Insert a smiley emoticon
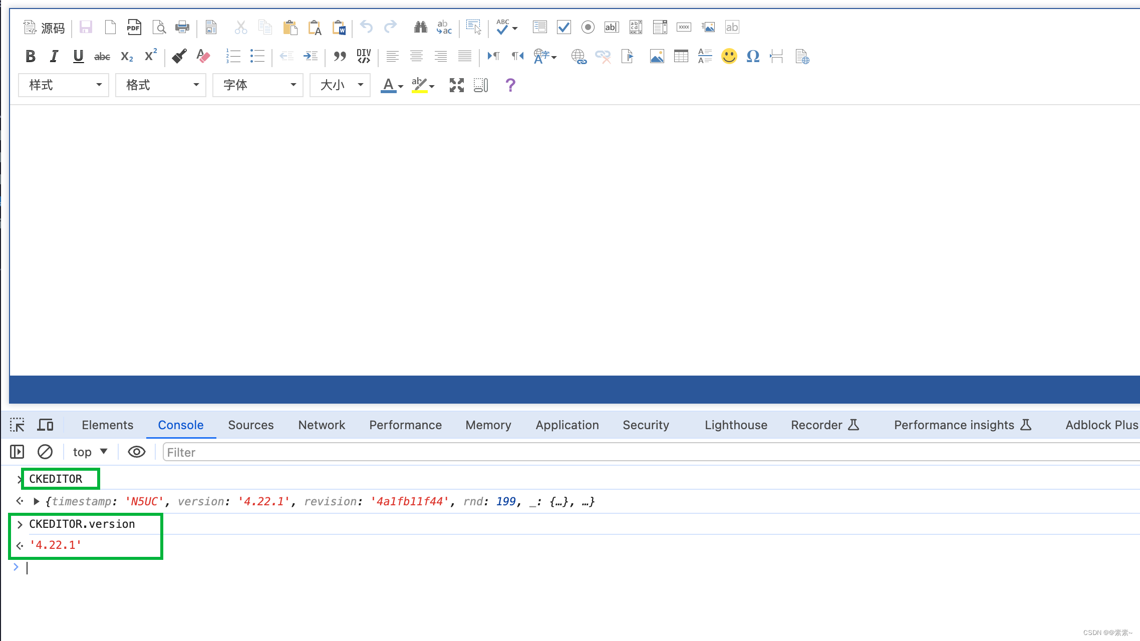The height and width of the screenshot is (641, 1140). coord(729,56)
